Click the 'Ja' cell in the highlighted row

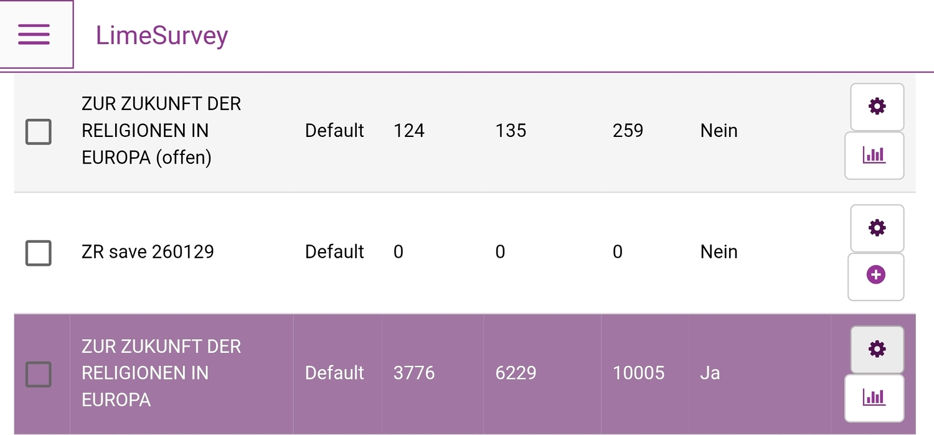coord(710,373)
